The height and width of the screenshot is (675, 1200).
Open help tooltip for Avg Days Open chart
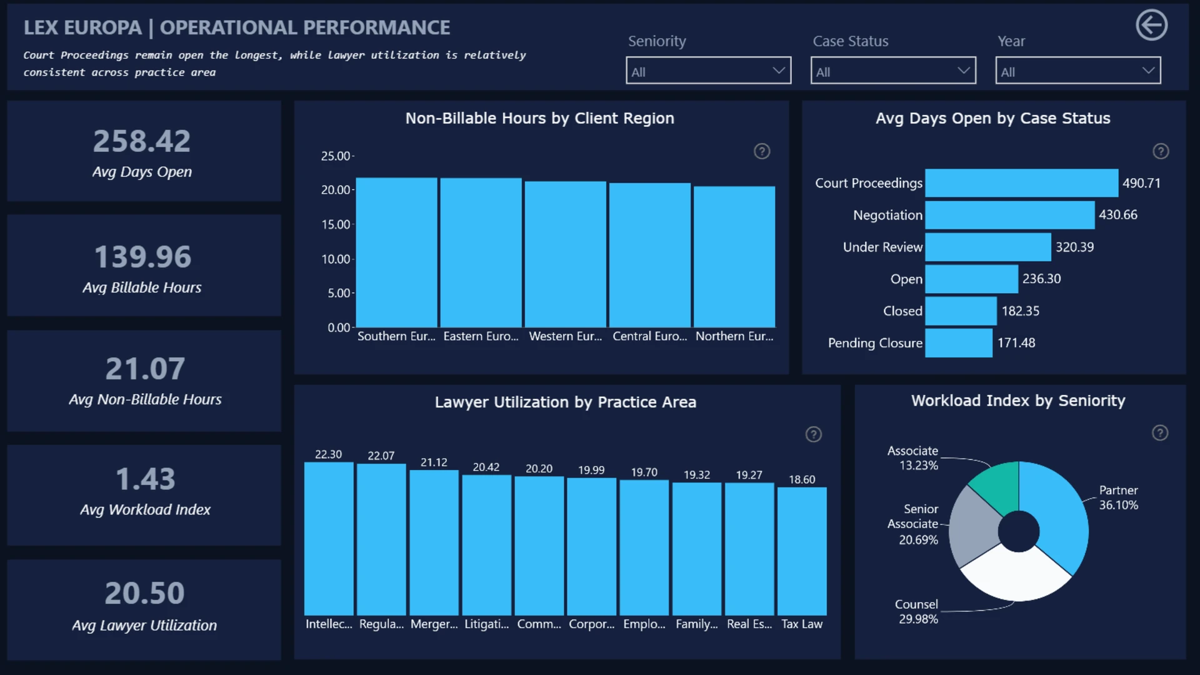click(x=1161, y=151)
